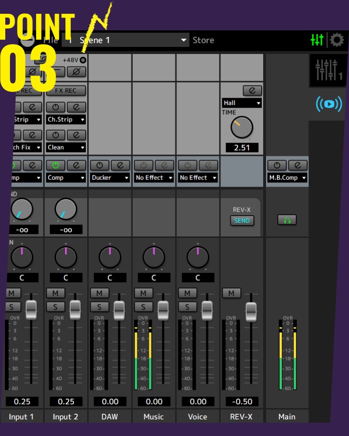Click Input 2 level value 0.25
349x436 pixels.
66,401
